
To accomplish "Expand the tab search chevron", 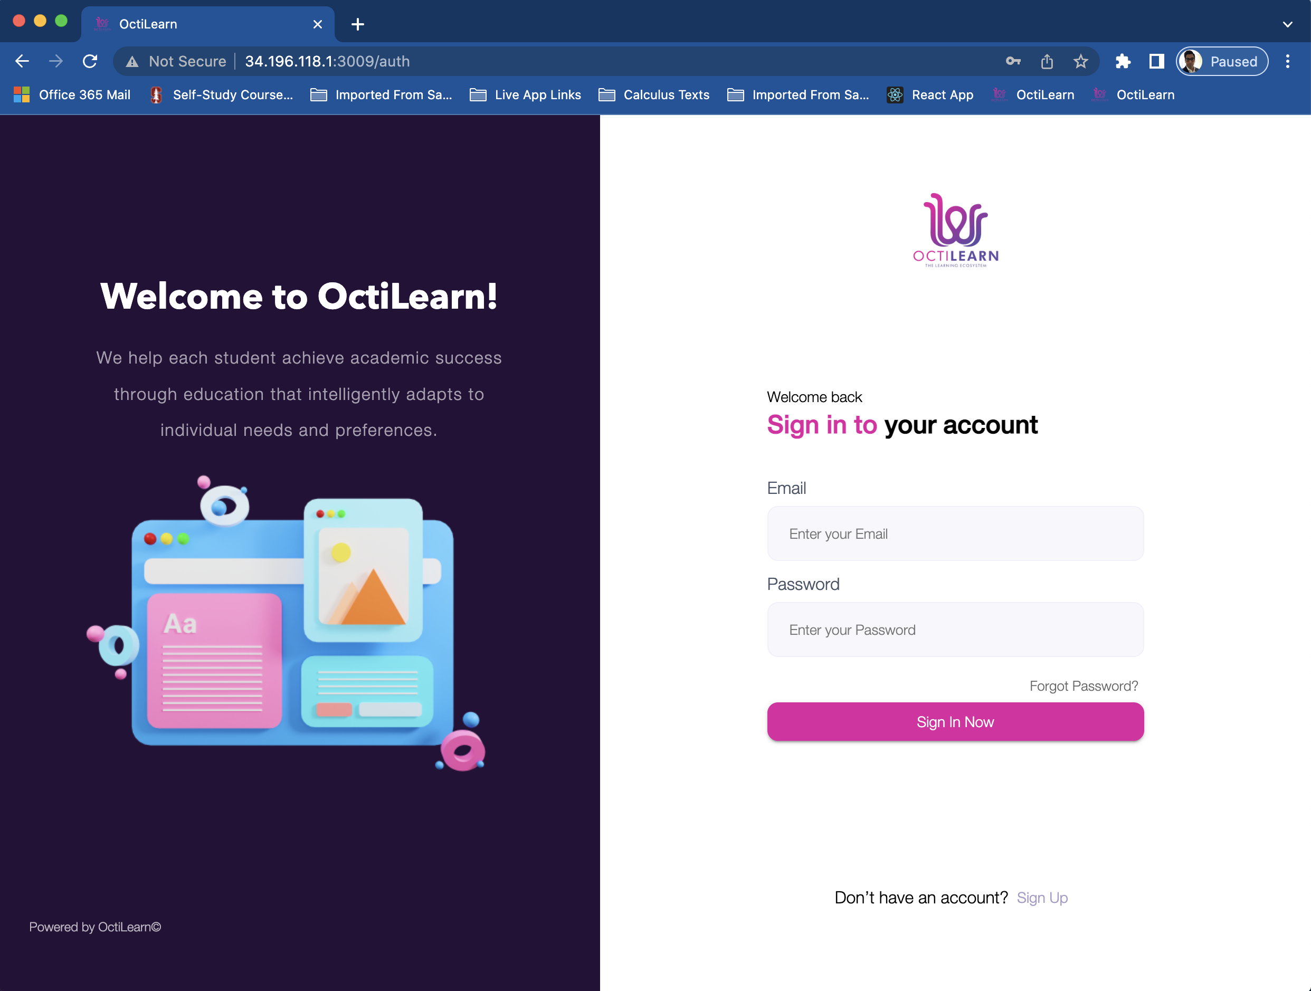I will 1287,24.
